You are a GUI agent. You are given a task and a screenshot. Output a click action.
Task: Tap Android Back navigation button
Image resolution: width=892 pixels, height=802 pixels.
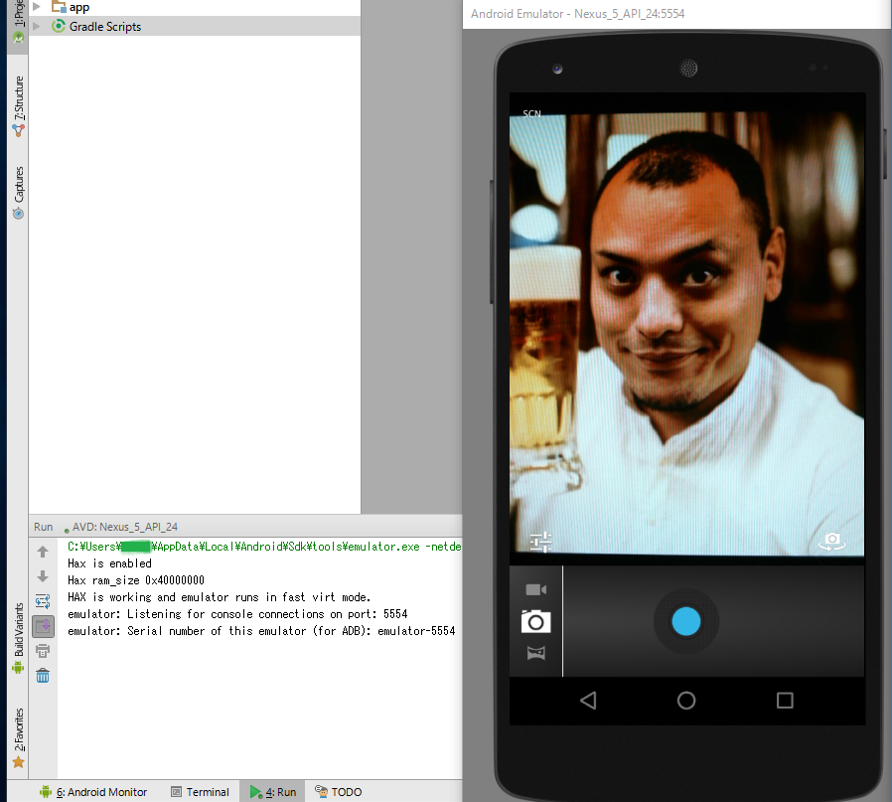588,700
